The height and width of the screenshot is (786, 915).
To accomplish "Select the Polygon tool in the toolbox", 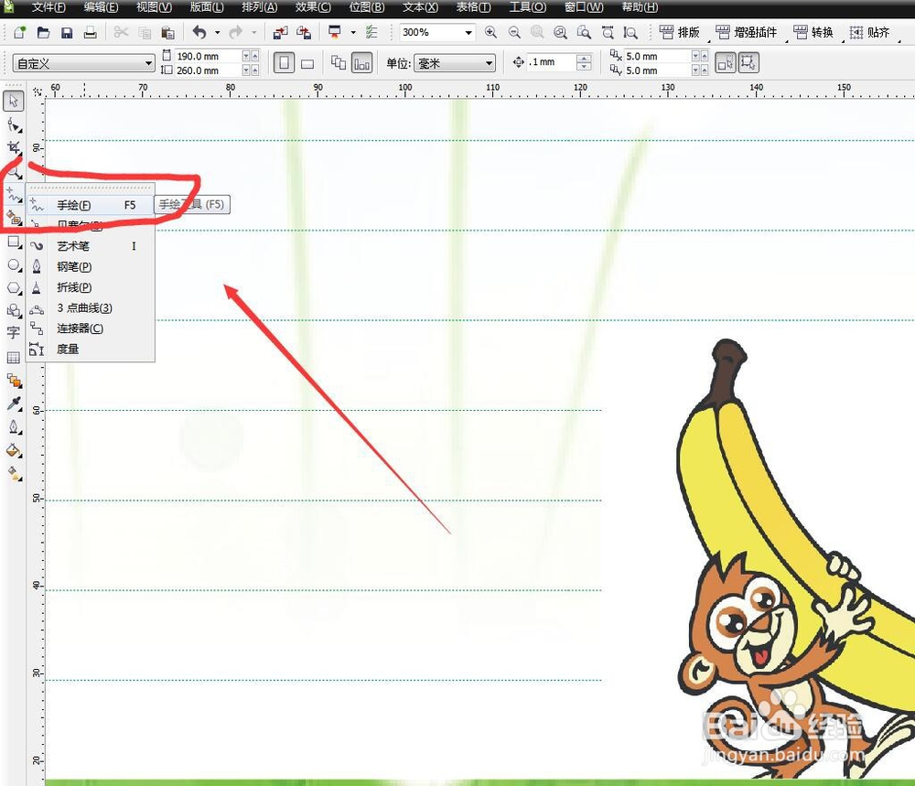I will pos(14,288).
